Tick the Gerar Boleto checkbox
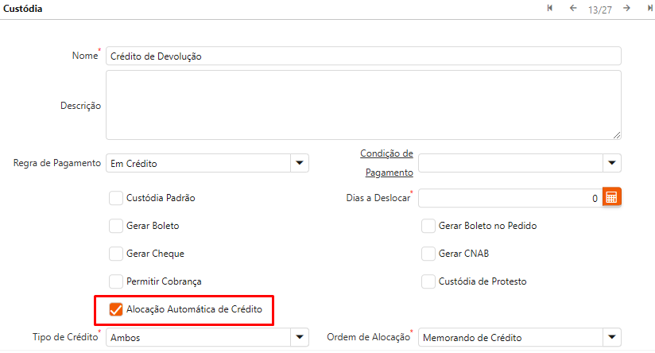The width and height of the screenshot is (655, 353). click(116, 226)
